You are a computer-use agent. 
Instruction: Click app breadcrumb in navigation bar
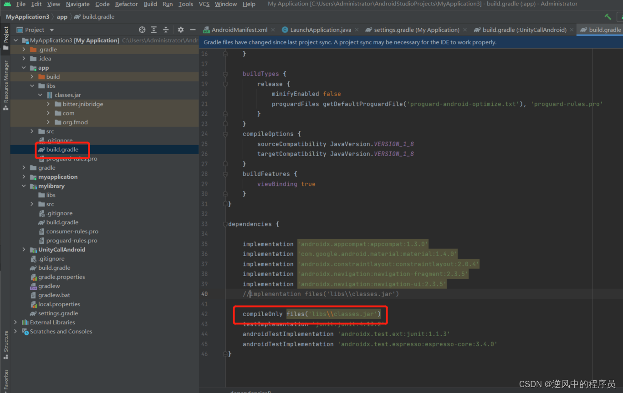coord(62,17)
